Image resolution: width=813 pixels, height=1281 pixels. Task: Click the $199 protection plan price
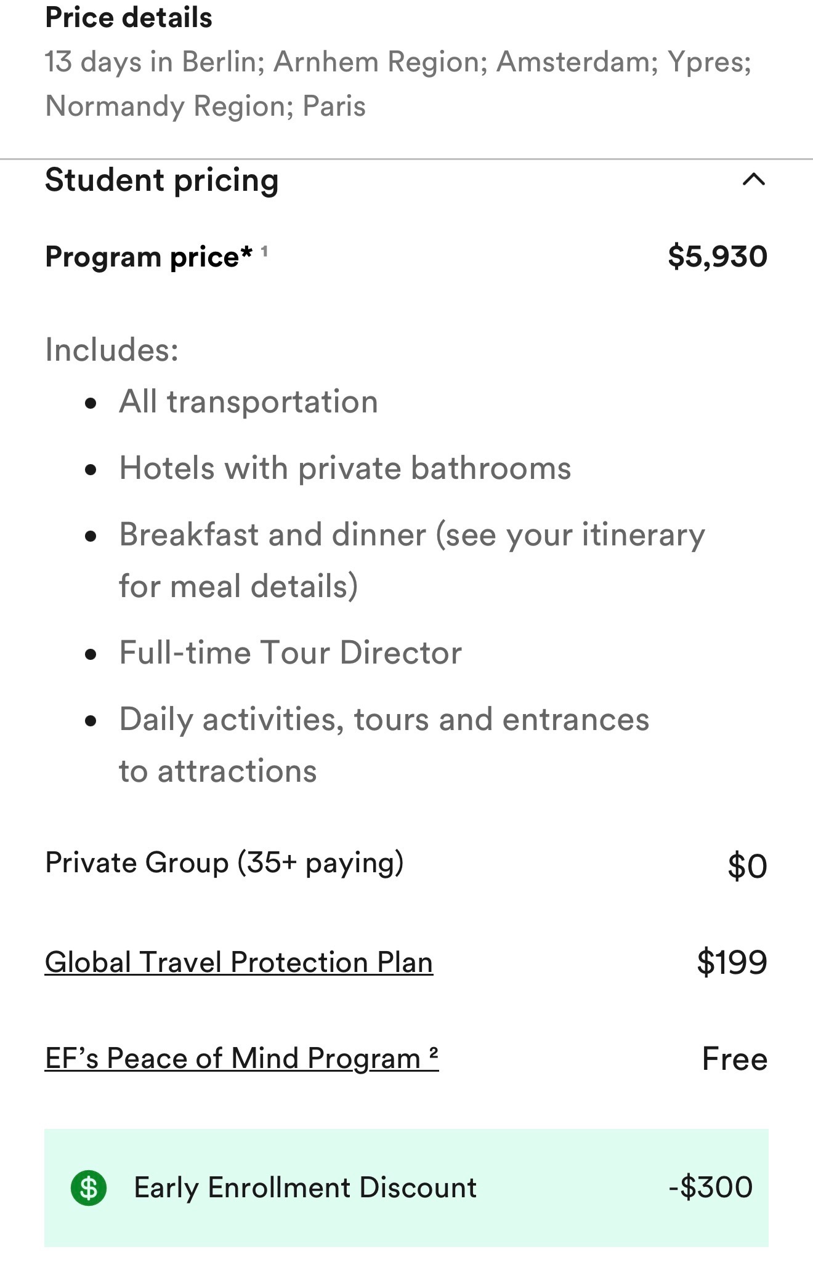732,962
